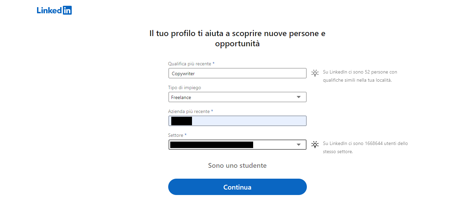
Task: Click the page heading about profile opportunities
Action: pyautogui.click(x=237, y=38)
